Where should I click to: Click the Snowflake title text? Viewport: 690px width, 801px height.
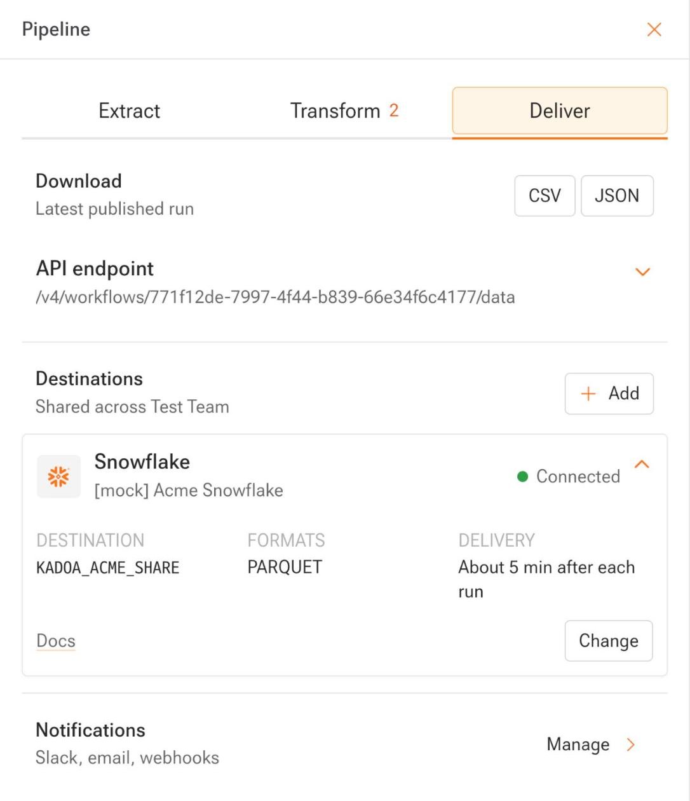(142, 462)
